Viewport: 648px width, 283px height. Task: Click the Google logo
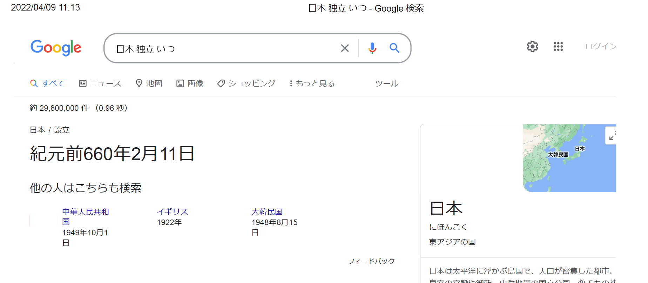pyautogui.click(x=56, y=48)
